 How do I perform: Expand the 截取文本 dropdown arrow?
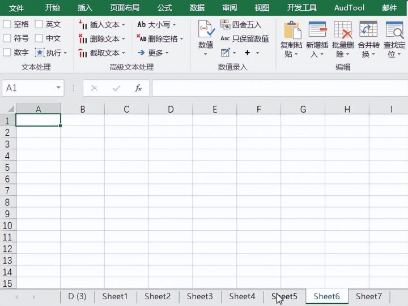pyautogui.click(x=124, y=53)
